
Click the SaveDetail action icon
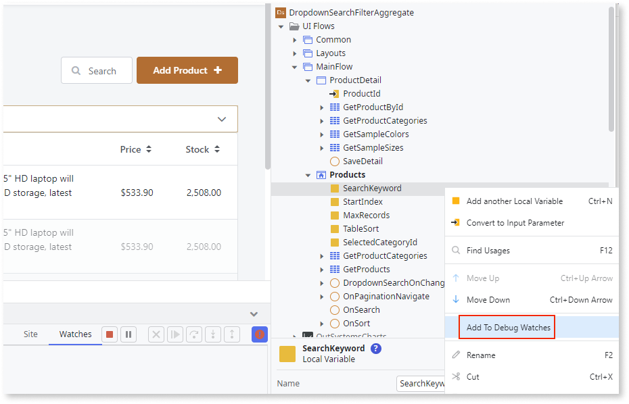pyautogui.click(x=333, y=161)
